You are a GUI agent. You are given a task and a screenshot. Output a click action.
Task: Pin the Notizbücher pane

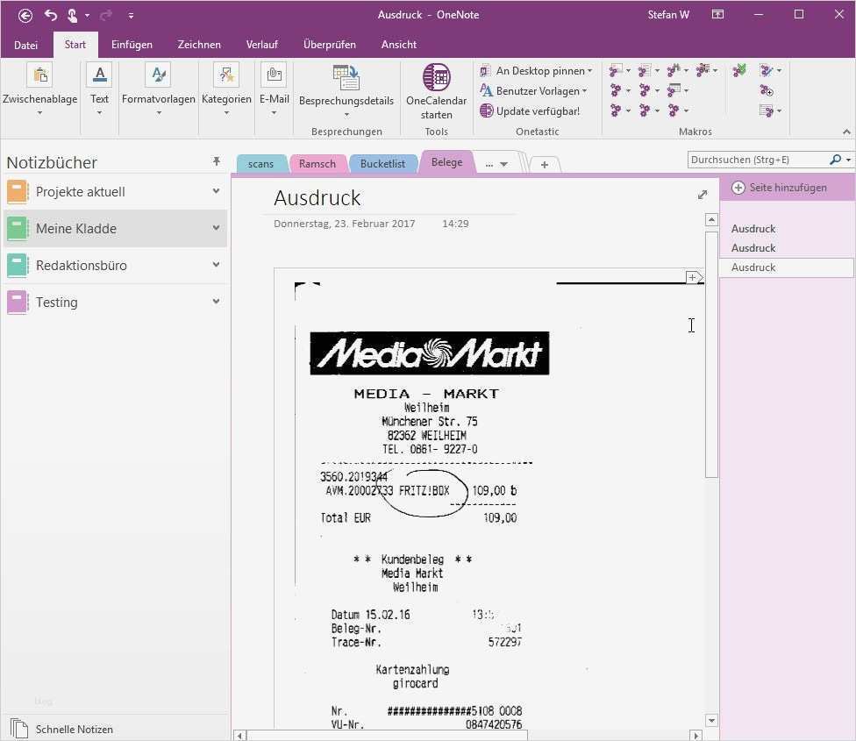pyautogui.click(x=217, y=161)
